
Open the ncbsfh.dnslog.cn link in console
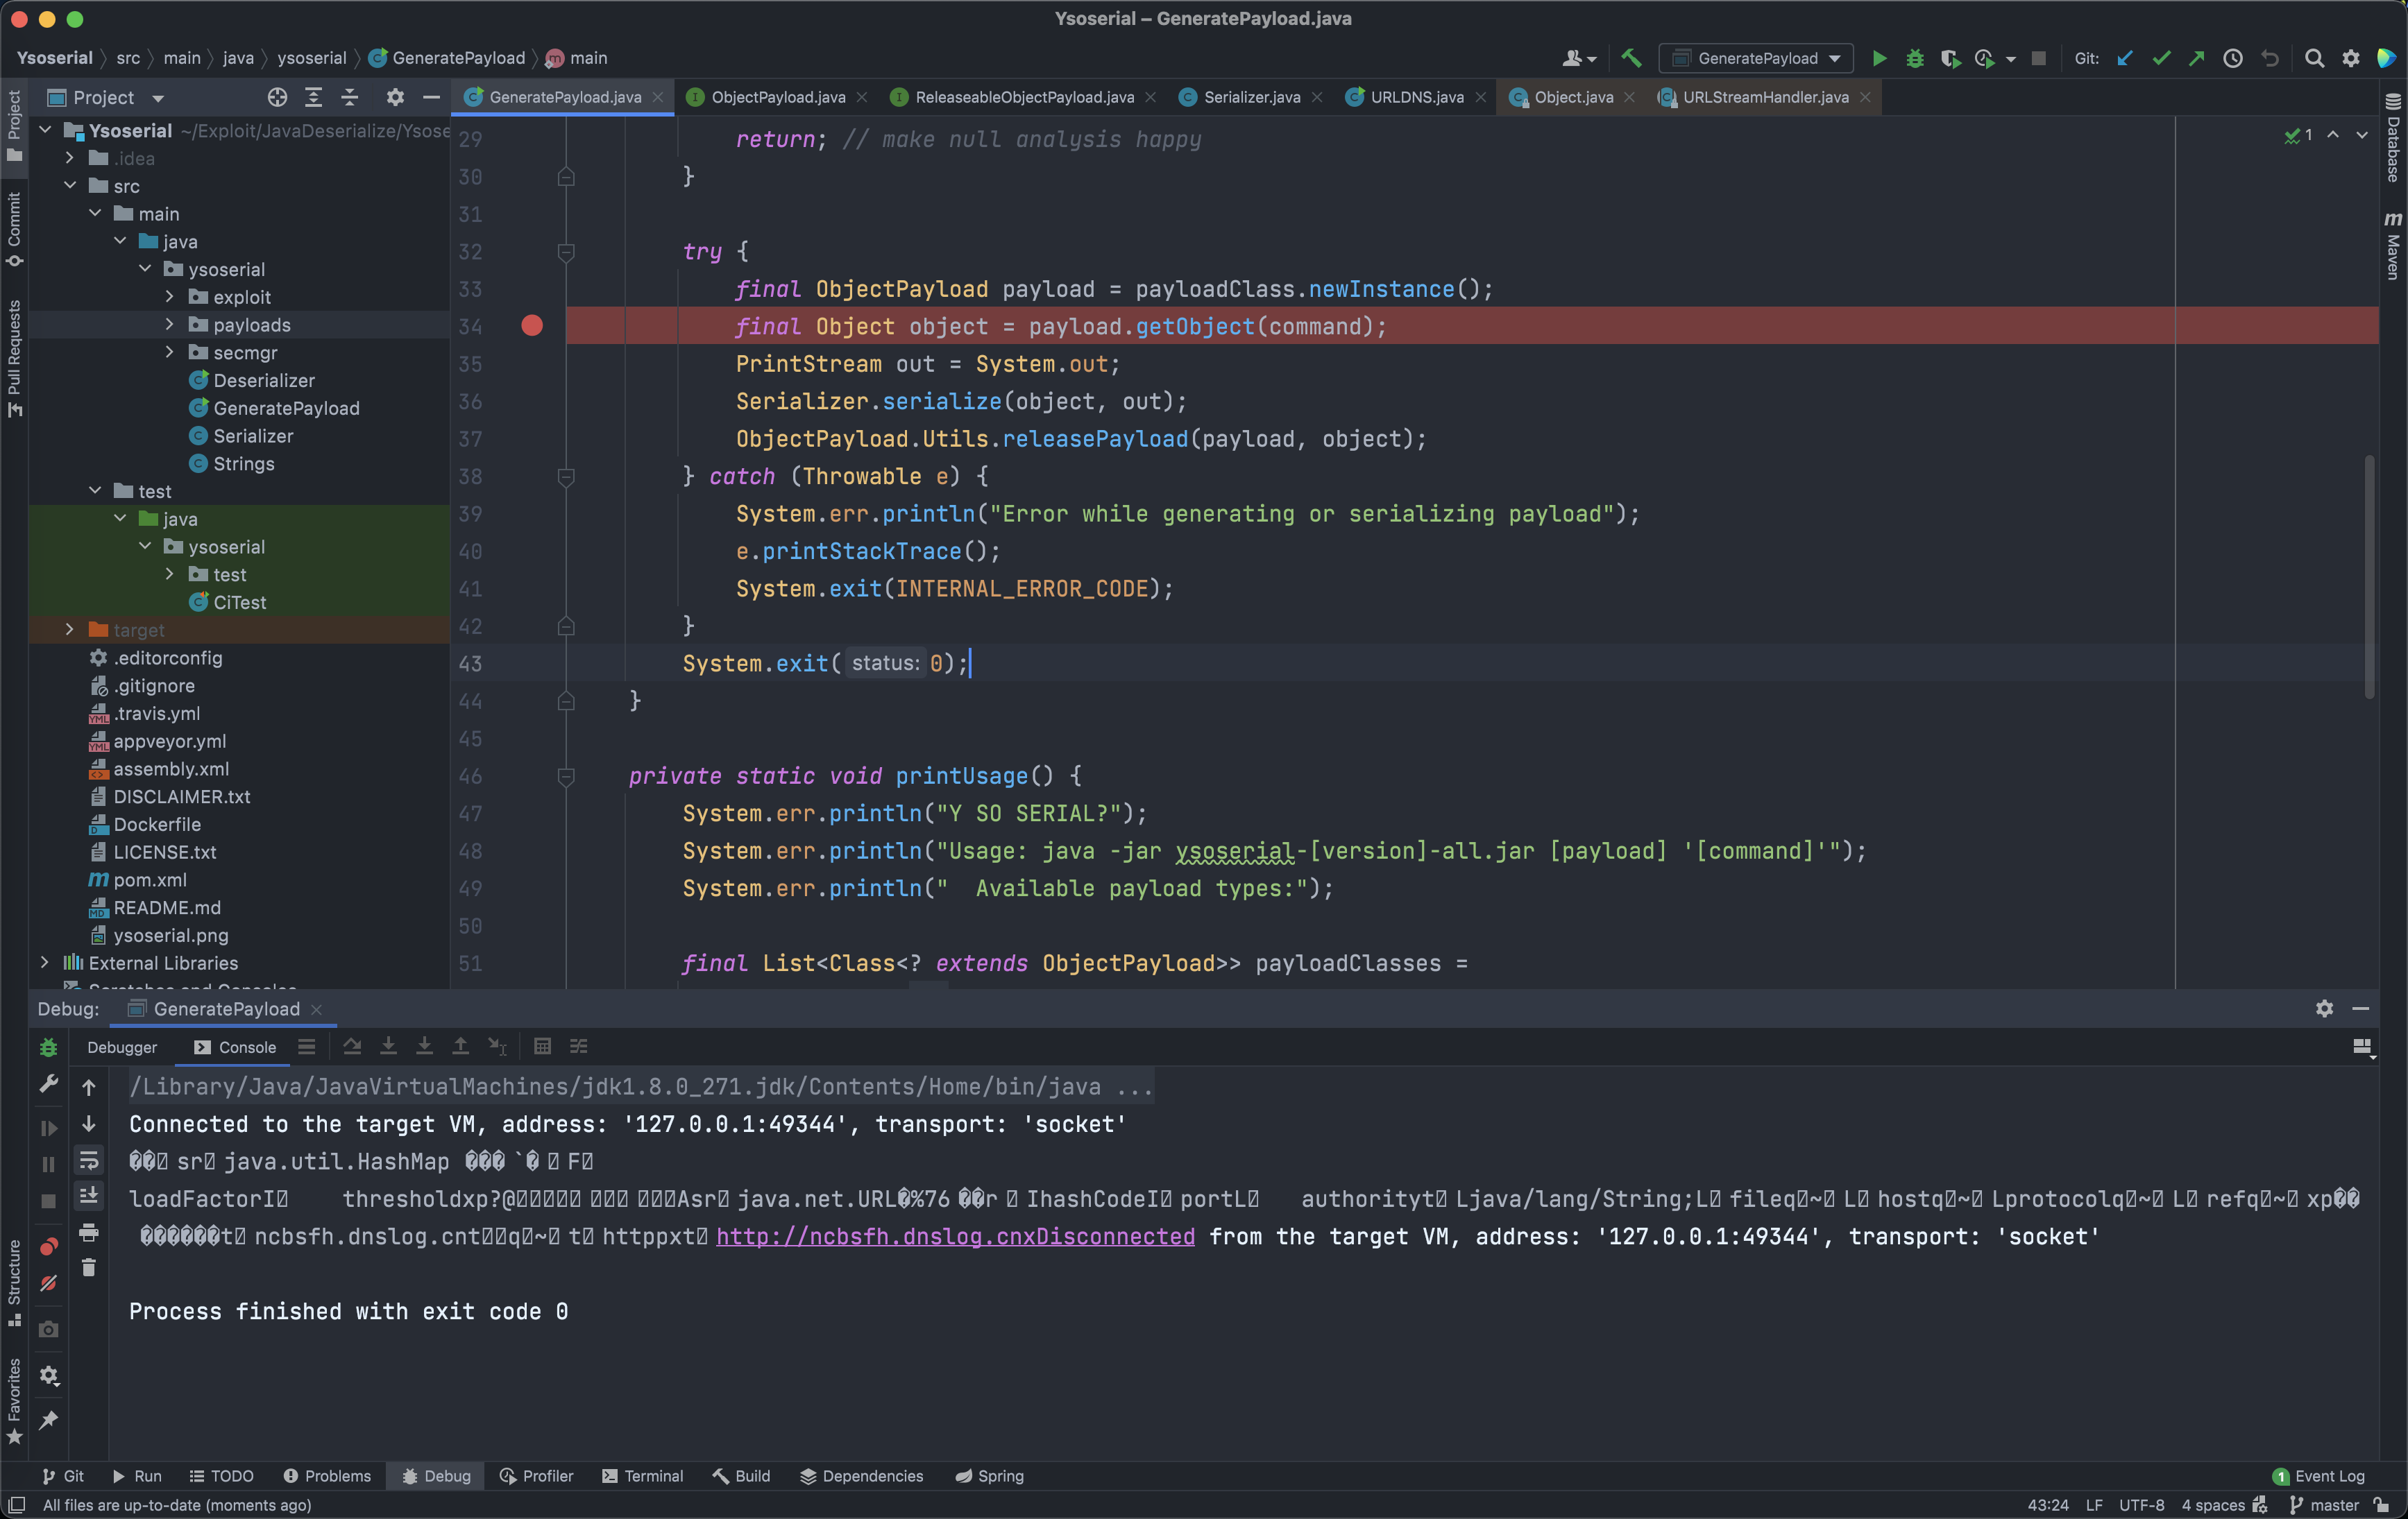pos(955,1236)
